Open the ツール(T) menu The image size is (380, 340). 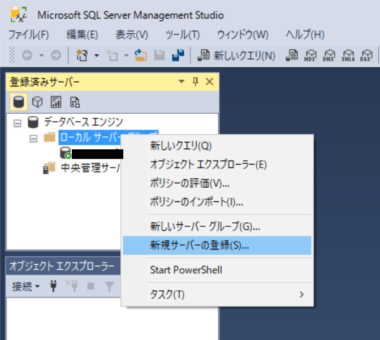pos(183,35)
